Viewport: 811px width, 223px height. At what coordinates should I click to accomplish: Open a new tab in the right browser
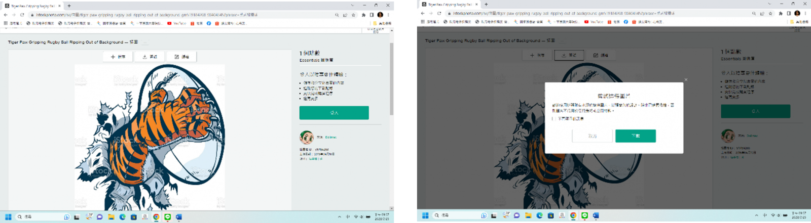(x=486, y=4)
